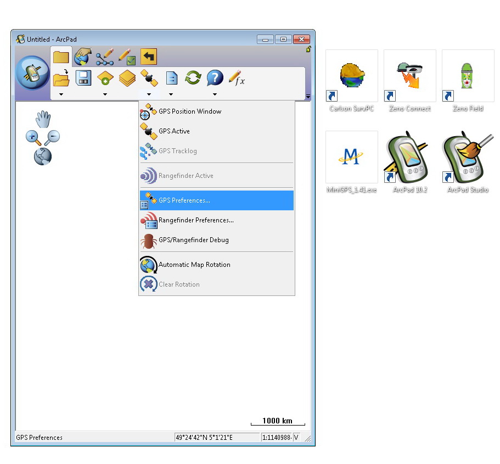Open GPS Position Window menu item
Screen dimensions: 500x464
tap(216, 111)
